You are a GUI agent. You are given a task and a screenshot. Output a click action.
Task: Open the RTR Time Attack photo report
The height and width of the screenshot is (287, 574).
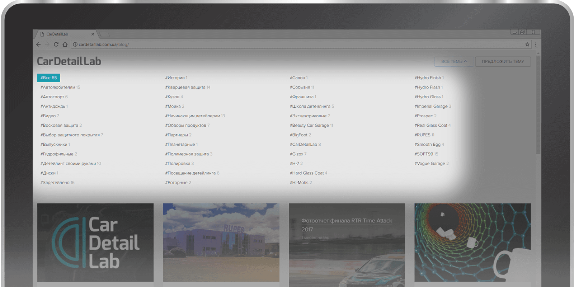(x=347, y=225)
